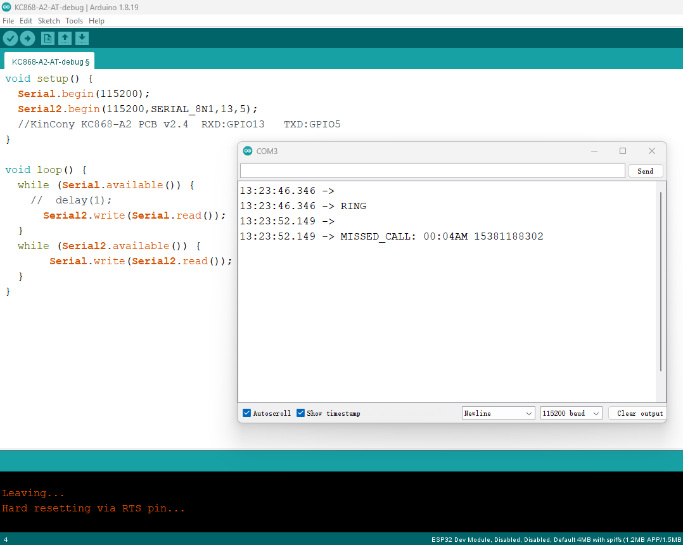Viewport: 683px width, 545px height.
Task: Maximize the COM3 serial monitor window
Action: 622,151
